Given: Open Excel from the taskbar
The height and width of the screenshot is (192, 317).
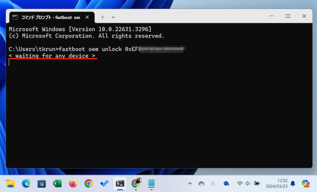Looking at the screenshot, I should tap(57, 183).
